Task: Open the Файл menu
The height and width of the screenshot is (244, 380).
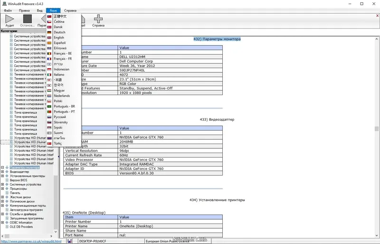Action: (8, 10)
